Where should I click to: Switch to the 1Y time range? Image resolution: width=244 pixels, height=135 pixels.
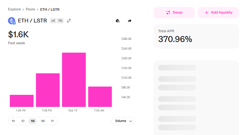pos(52,121)
